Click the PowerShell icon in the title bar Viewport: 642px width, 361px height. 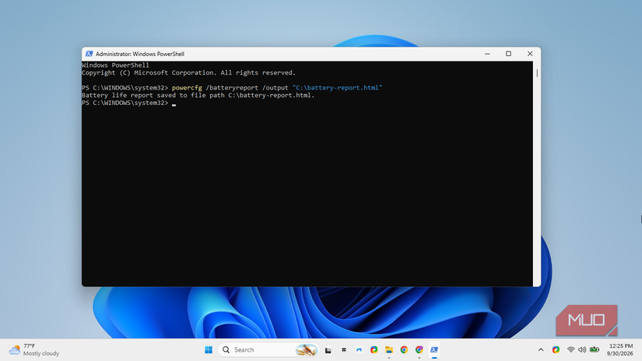coord(89,54)
